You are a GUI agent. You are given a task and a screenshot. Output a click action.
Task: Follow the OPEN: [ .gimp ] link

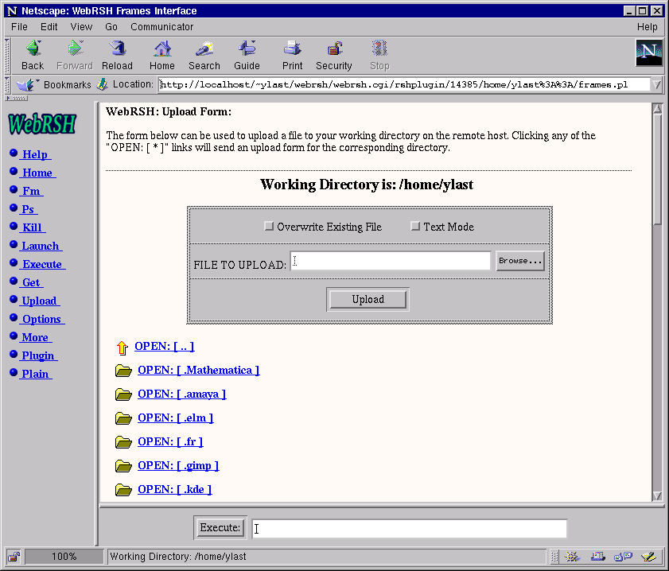pyautogui.click(x=178, y=466)
